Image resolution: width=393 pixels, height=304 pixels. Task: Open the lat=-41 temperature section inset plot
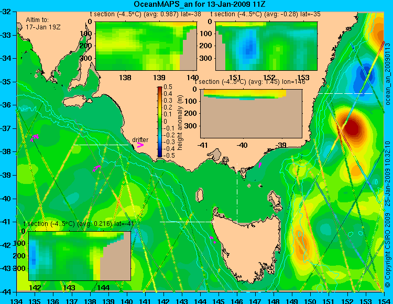coord(80,256)
